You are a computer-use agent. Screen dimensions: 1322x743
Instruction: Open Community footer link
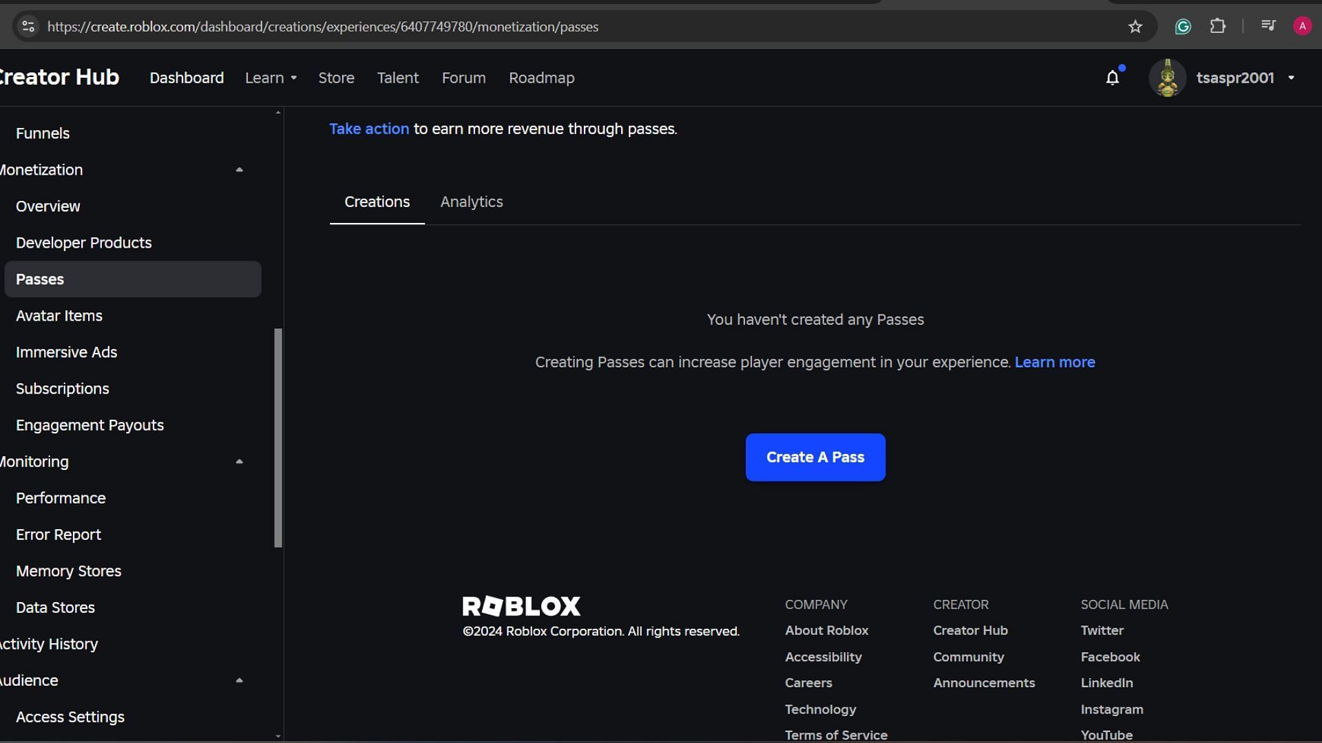click(x=968, y=657)
